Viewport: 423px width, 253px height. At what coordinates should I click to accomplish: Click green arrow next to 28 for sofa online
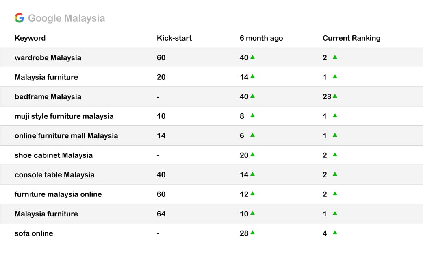252,233
